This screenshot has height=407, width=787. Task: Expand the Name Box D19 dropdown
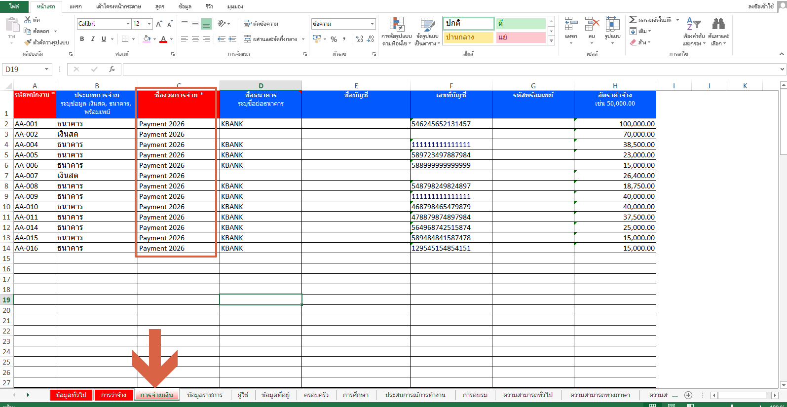(47, 70)
